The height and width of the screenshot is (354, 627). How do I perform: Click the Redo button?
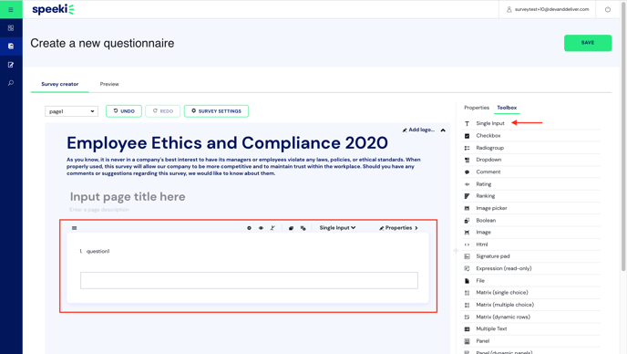[x=163, y=111]
